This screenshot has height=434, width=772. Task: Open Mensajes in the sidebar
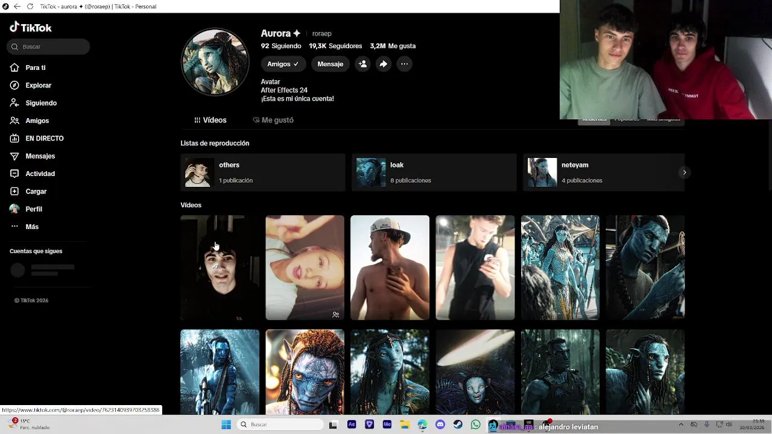click(40, 156)
